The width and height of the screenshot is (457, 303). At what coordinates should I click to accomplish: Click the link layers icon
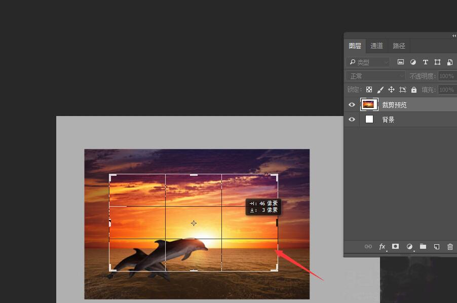click(368, 247)
